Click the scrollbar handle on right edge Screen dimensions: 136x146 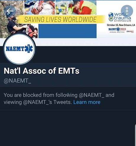135,135
